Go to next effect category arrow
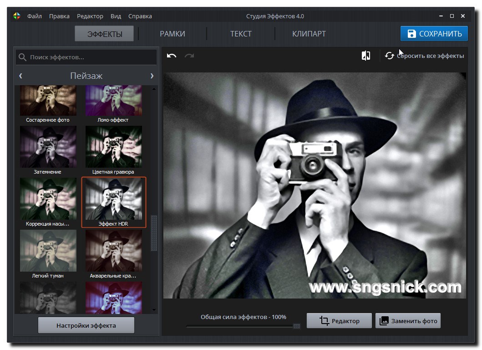 click(x=152, y=75)
